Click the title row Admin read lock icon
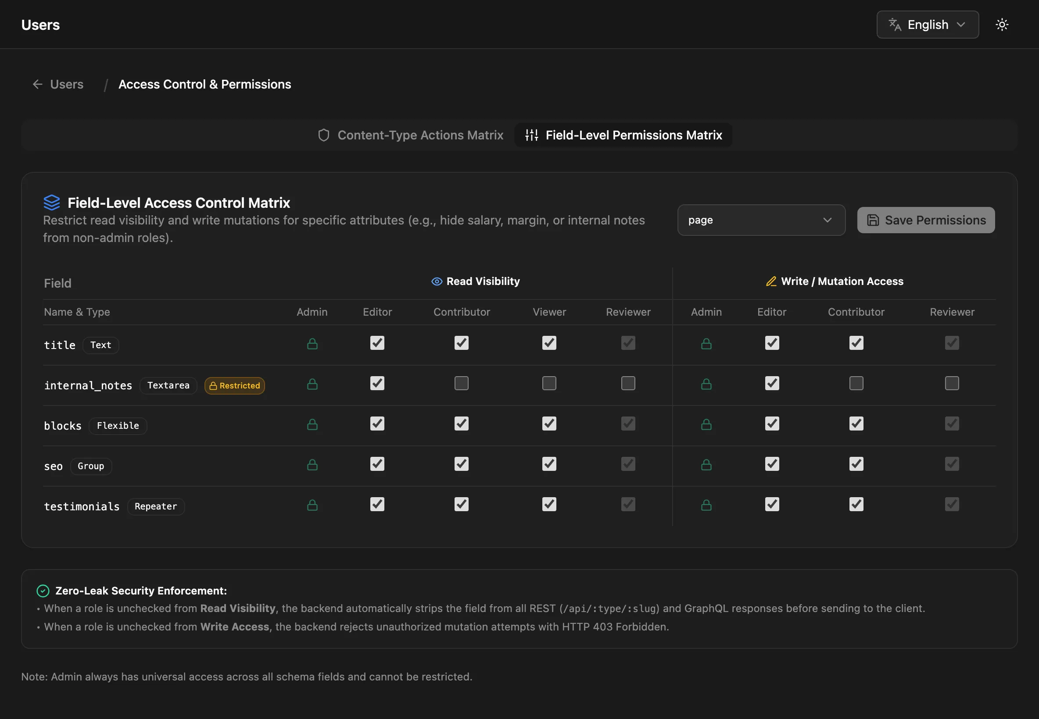Viewport: 1039px width, 719px height. coord(312,344)
